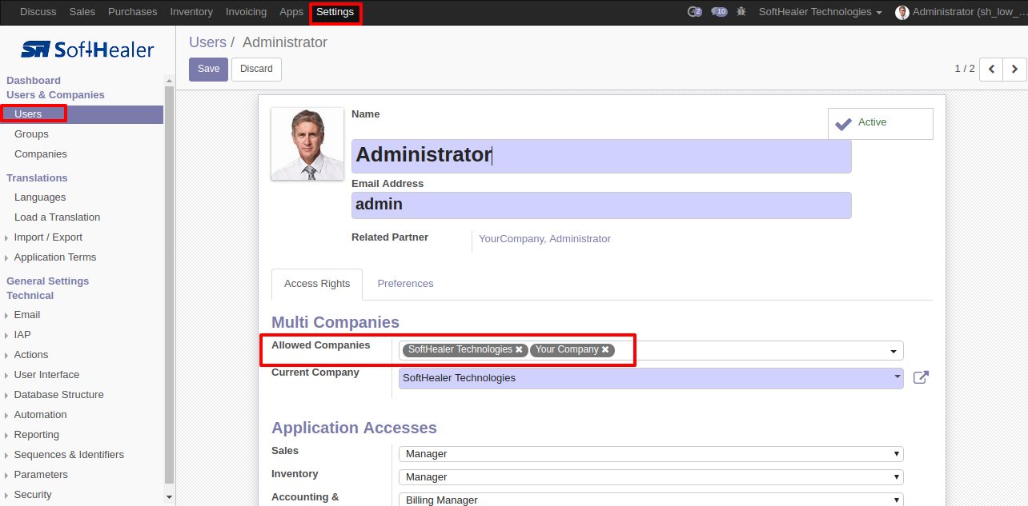Click the Administrator profile photo
This screenshot has height=506, width=1028.
(x=307, y=144)
